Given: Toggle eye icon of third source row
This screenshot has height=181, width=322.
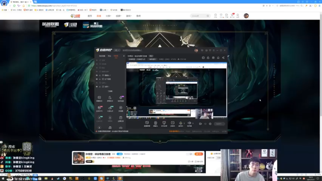Looking at the screenshot, I should tap(97, 68).
